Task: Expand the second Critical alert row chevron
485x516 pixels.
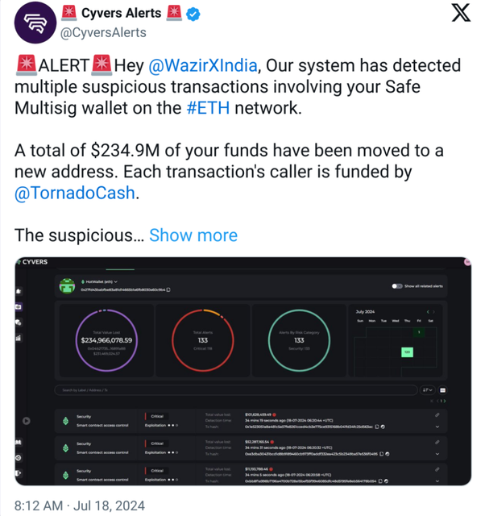Action: pyautogui.click(x=437, y=454)
